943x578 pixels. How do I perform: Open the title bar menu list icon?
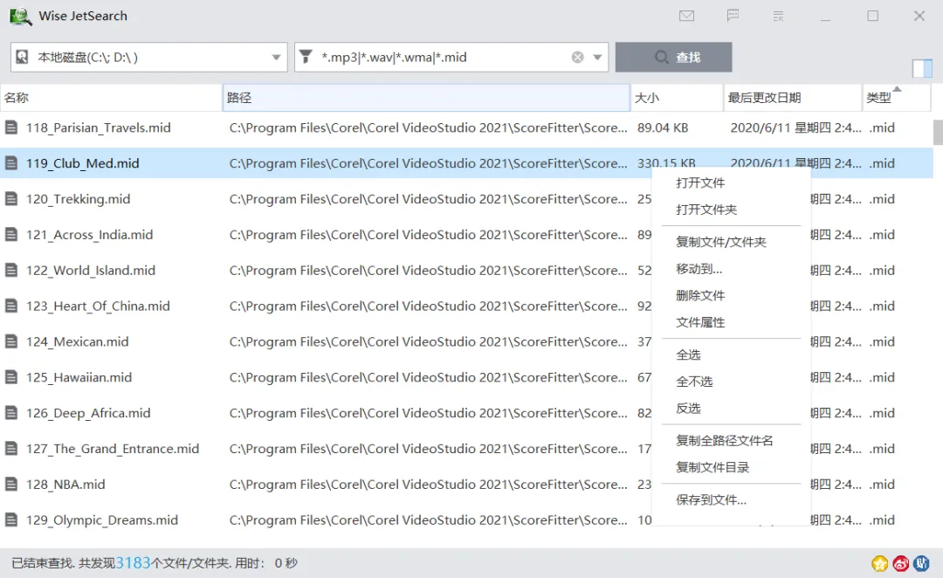pyautogui.click(x=778, y=17)
